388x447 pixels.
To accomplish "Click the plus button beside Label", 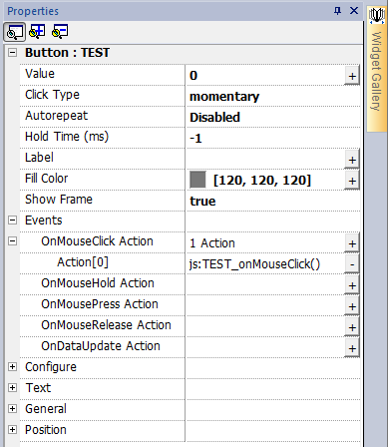I will [352, 160].
